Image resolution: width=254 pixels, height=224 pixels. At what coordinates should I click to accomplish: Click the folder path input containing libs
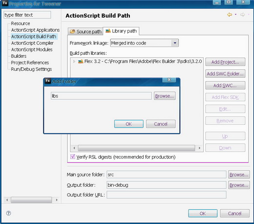[x=101, y=96]
